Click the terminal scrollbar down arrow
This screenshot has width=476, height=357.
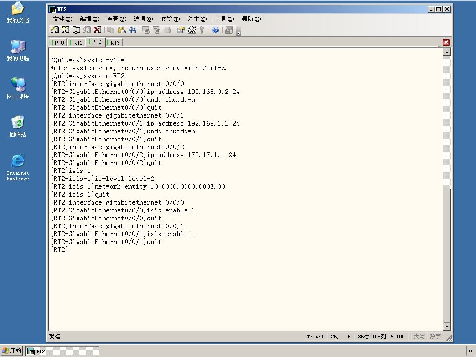447,327
